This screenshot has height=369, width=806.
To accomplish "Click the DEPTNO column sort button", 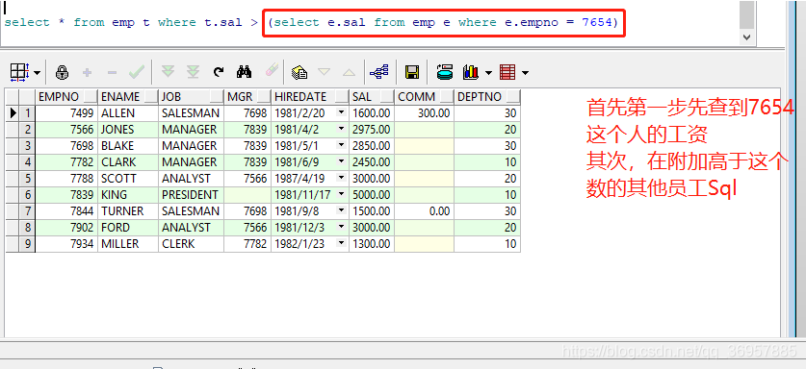I will [513, 96].
